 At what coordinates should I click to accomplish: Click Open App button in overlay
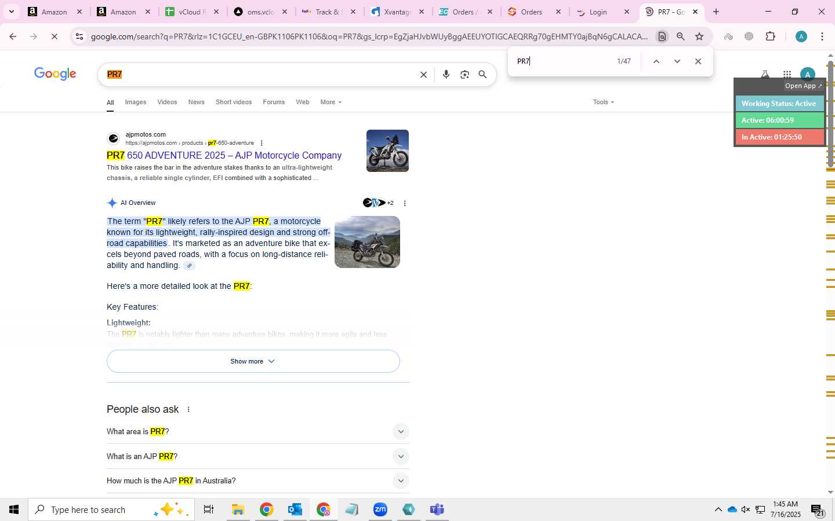coord(803,86)
